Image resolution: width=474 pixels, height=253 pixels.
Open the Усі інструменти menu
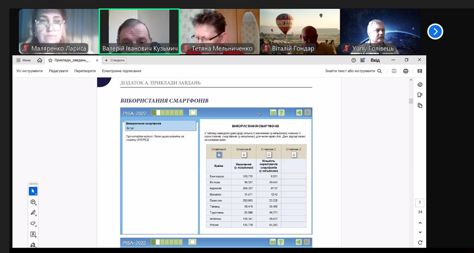(x=29, y=71)
